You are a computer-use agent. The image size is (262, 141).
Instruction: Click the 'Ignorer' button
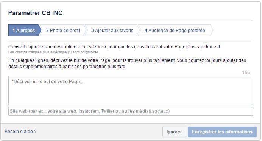[174, 132]
